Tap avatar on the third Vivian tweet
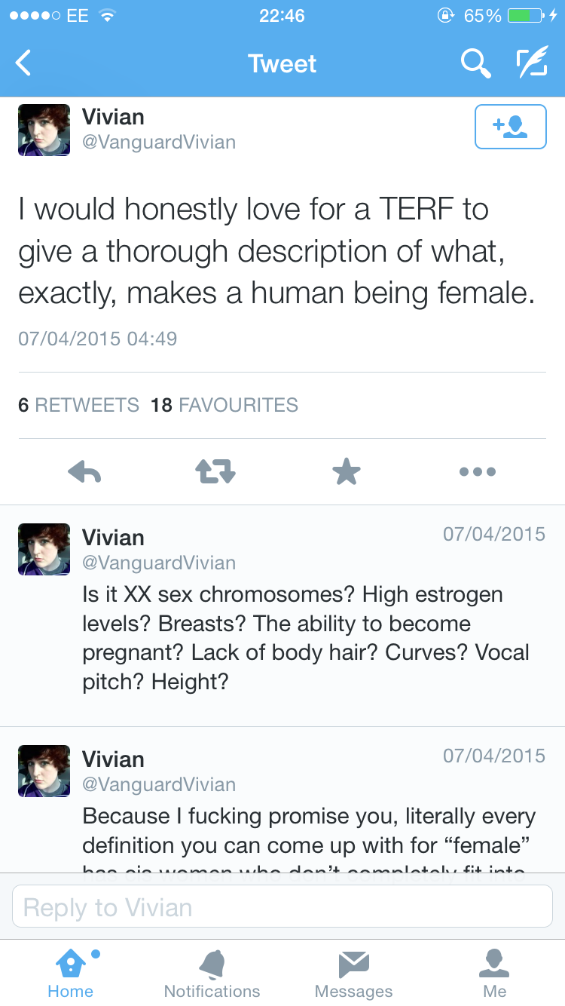 coord(44,771)
